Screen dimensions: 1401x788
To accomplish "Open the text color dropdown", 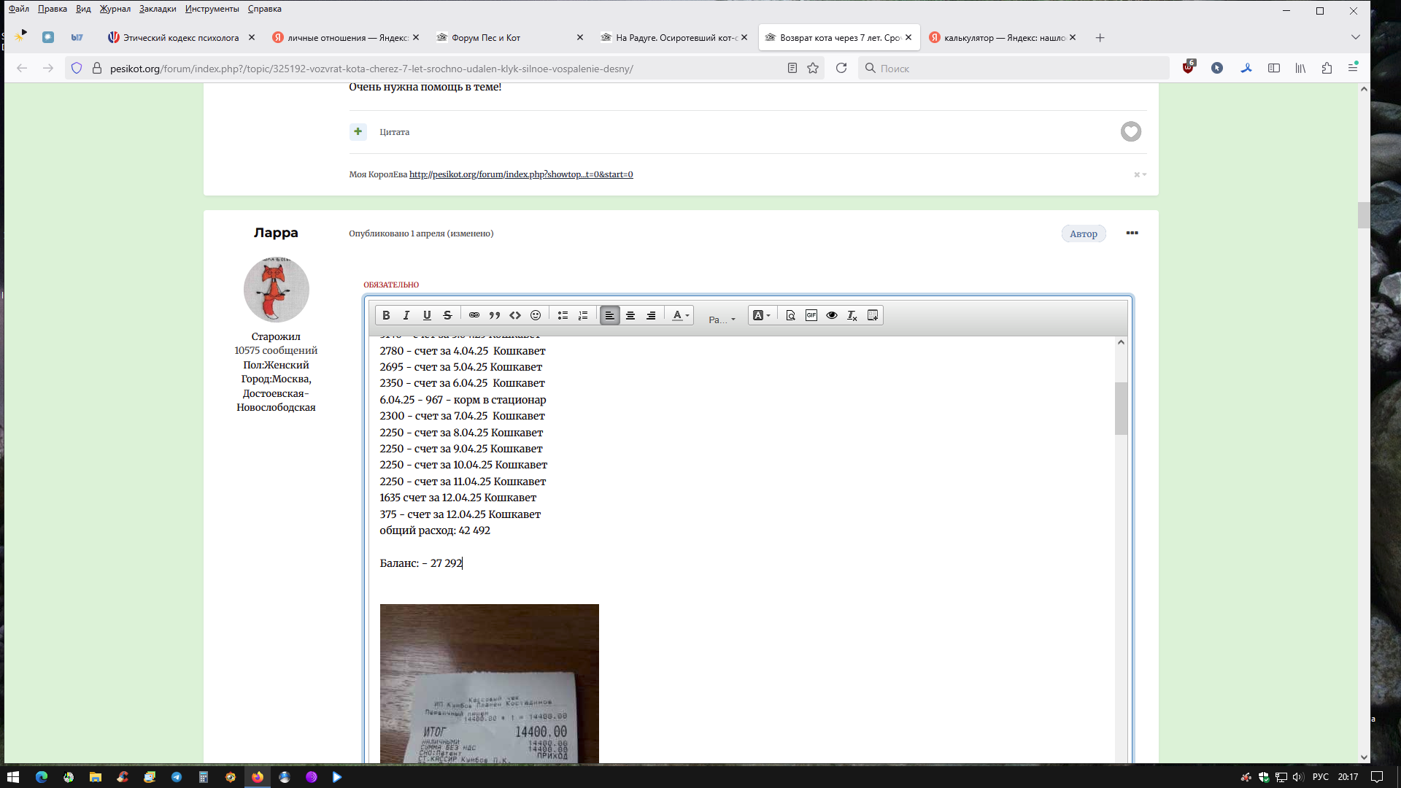I will click(x=681, y=315).
